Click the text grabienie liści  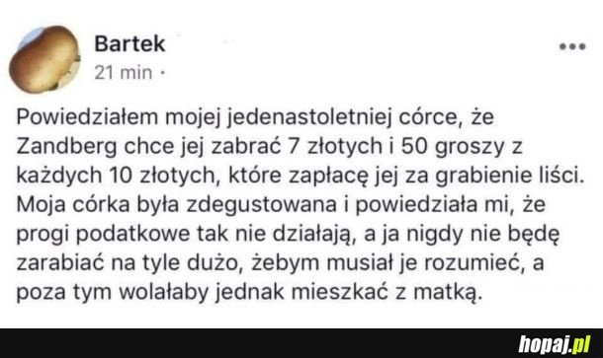point(510,176)
